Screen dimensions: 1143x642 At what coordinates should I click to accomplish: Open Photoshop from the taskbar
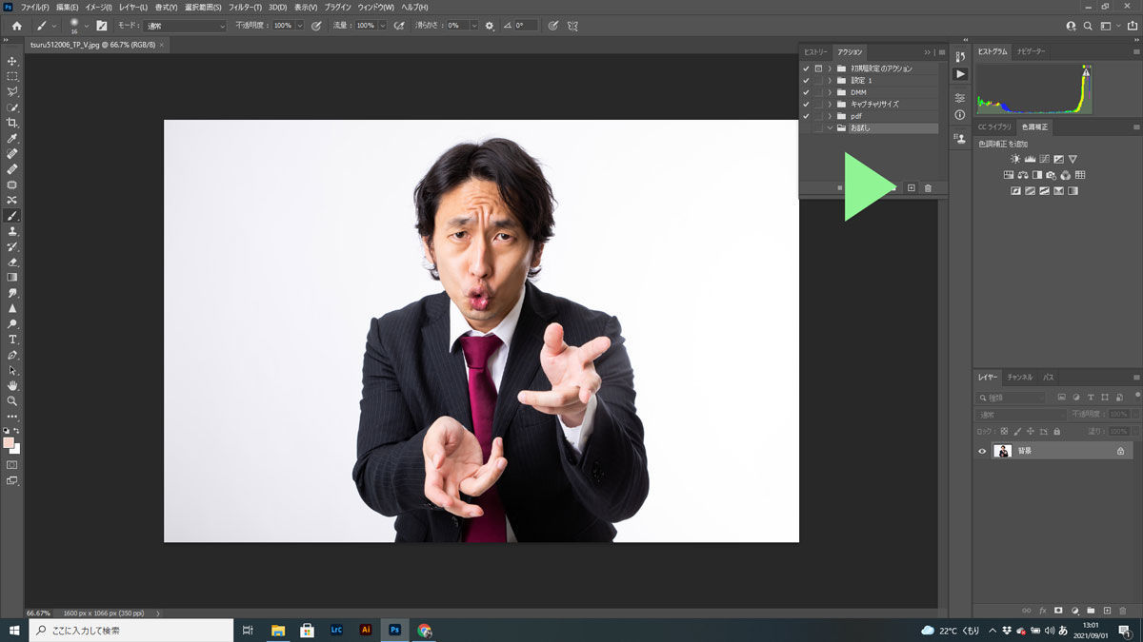[394, 629]
